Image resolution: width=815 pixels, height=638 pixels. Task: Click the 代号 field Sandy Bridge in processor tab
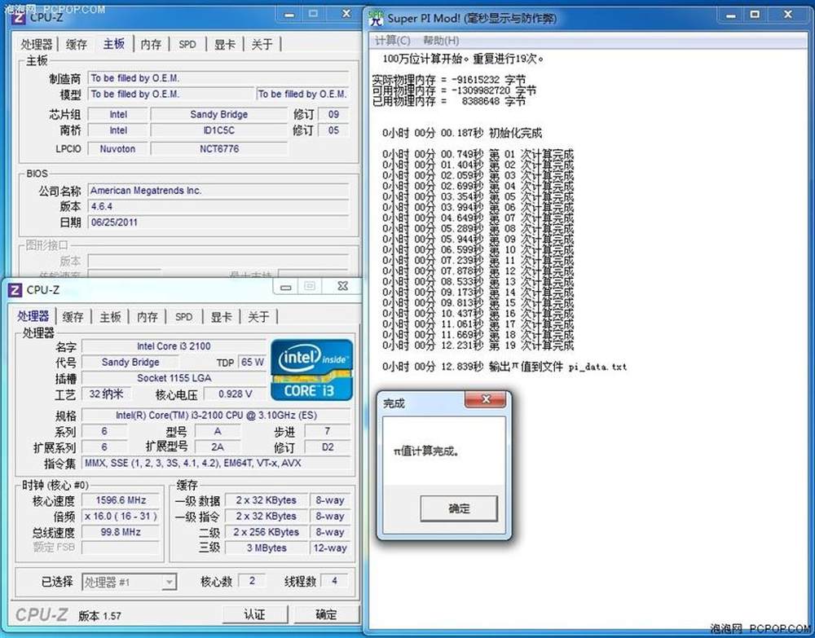click(x=130, y=362)
